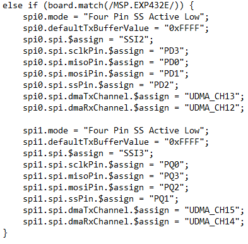This screenshot has height=244, width=248.
Task: Click the "PD3" sclkPin value
Action: click(172, 51)
